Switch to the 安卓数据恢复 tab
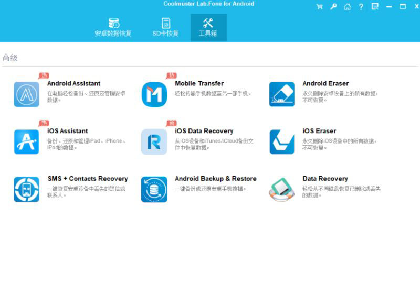 (x=113, y=28)
